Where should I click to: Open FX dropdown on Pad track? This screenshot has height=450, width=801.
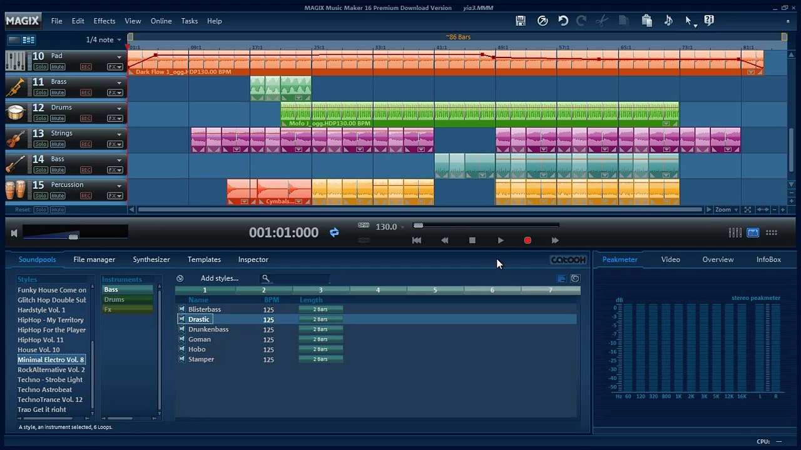tap(115, 67)
